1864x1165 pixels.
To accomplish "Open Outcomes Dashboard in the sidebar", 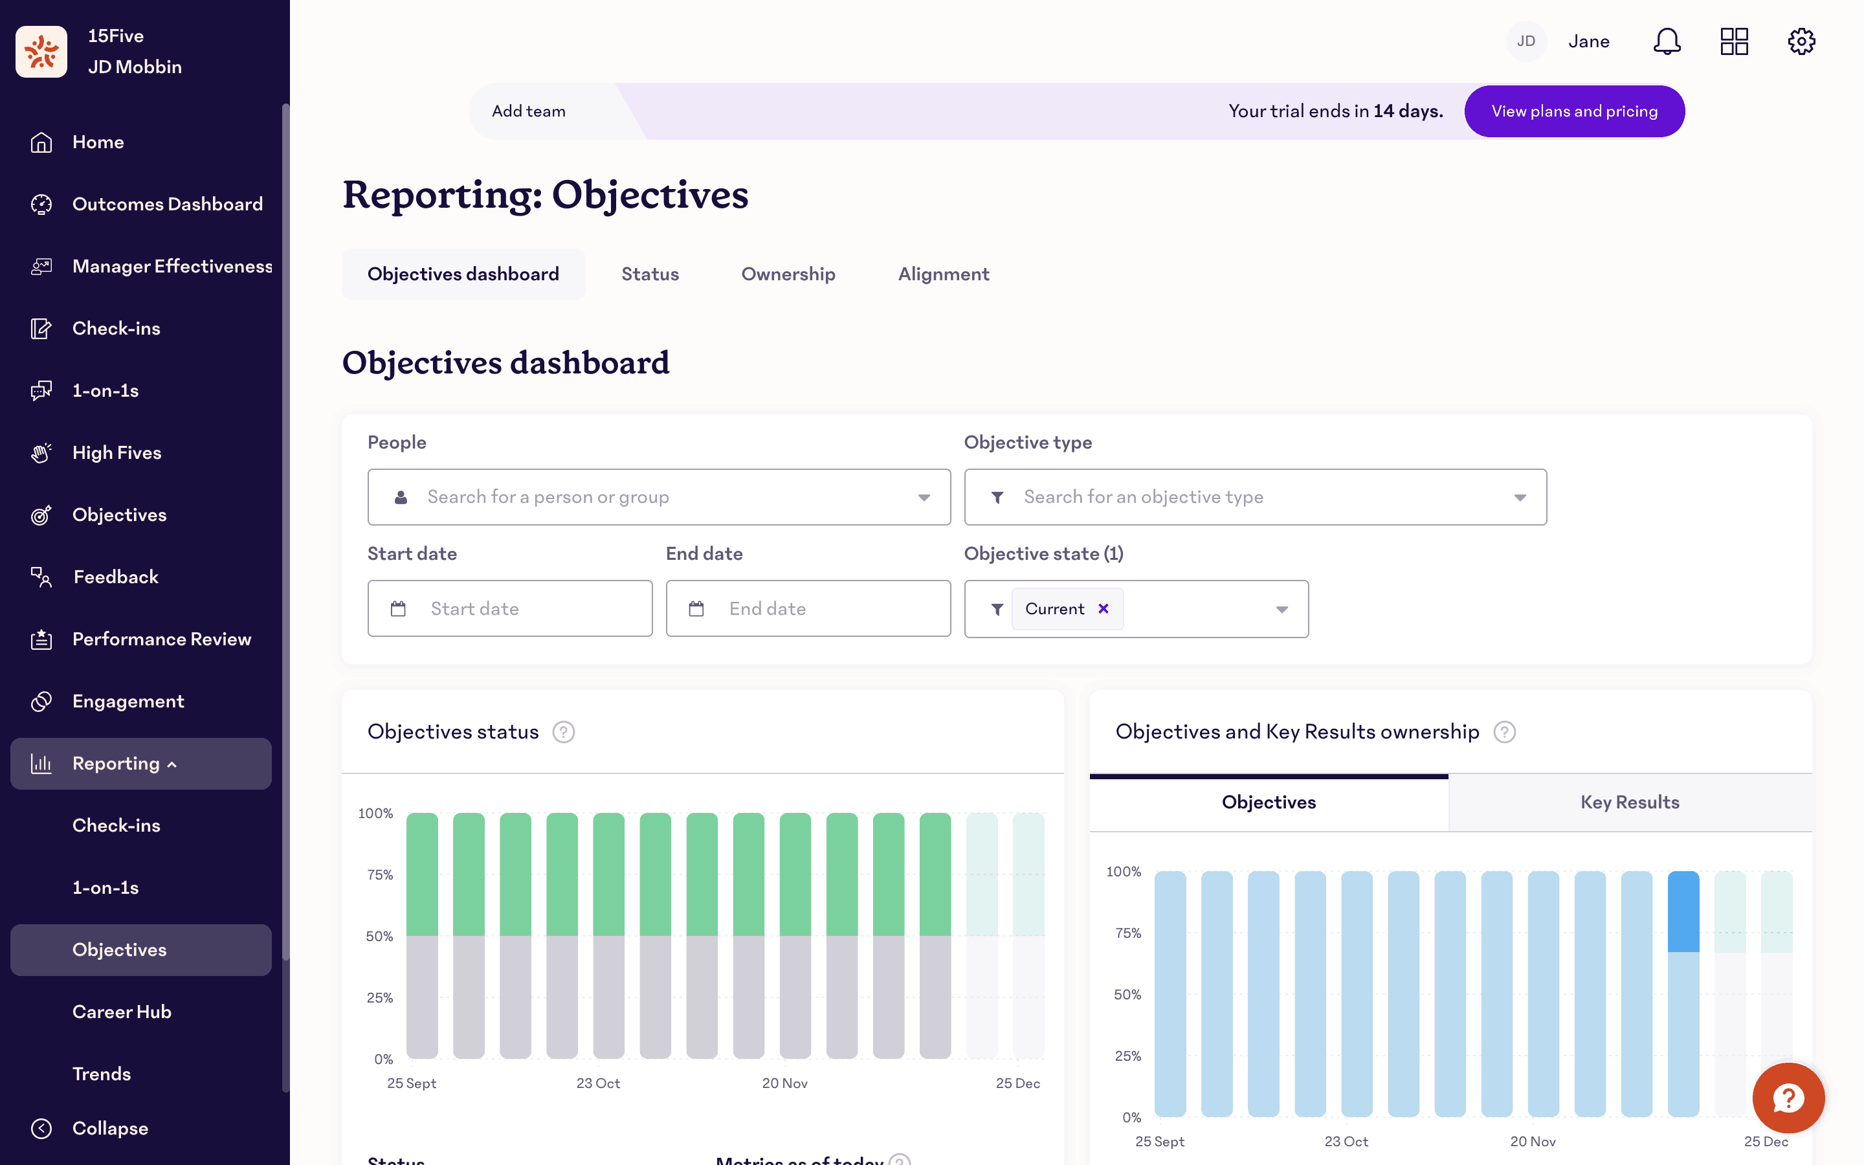I will pos(141,204).
